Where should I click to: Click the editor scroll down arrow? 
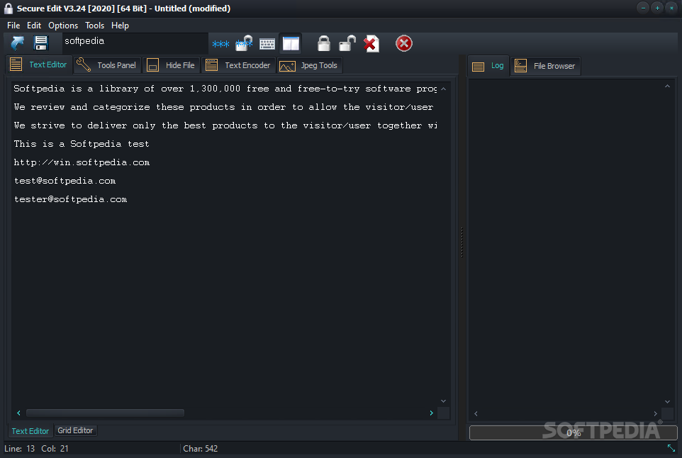pyautogui.click(x=443, y=401)
